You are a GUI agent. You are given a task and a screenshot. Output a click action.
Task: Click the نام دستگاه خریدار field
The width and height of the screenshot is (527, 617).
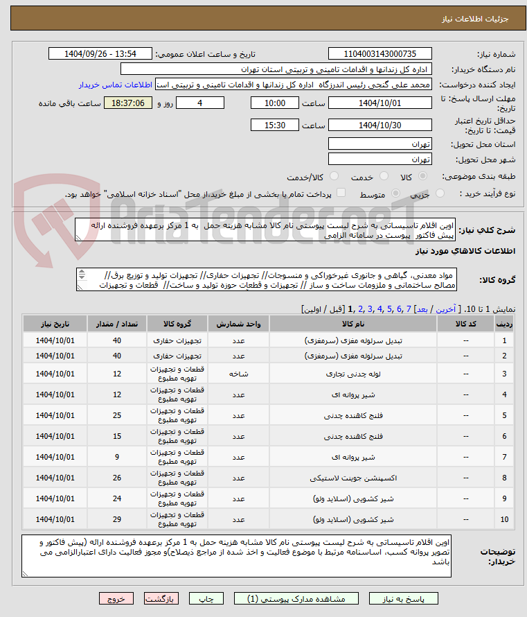pyautogui.click(x=276, y=69)
